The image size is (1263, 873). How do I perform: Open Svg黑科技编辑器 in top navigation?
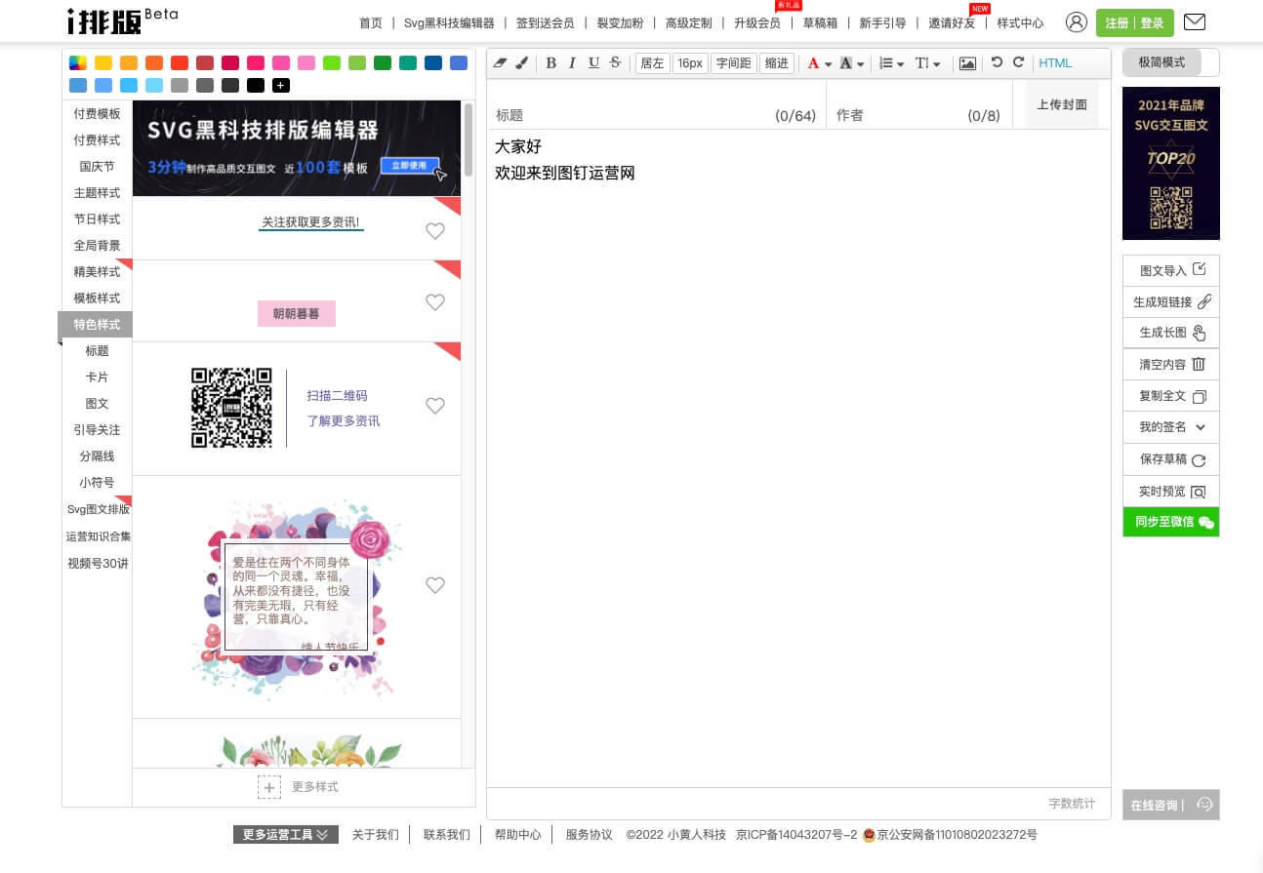pyautogui.click(x=449, y=23)
